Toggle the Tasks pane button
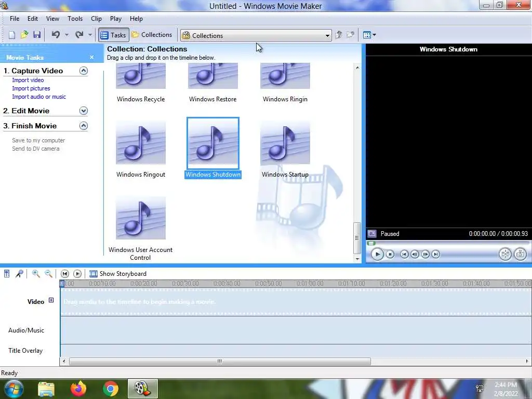This screenshot has height=399, width=532. click(x=114, y=35)
